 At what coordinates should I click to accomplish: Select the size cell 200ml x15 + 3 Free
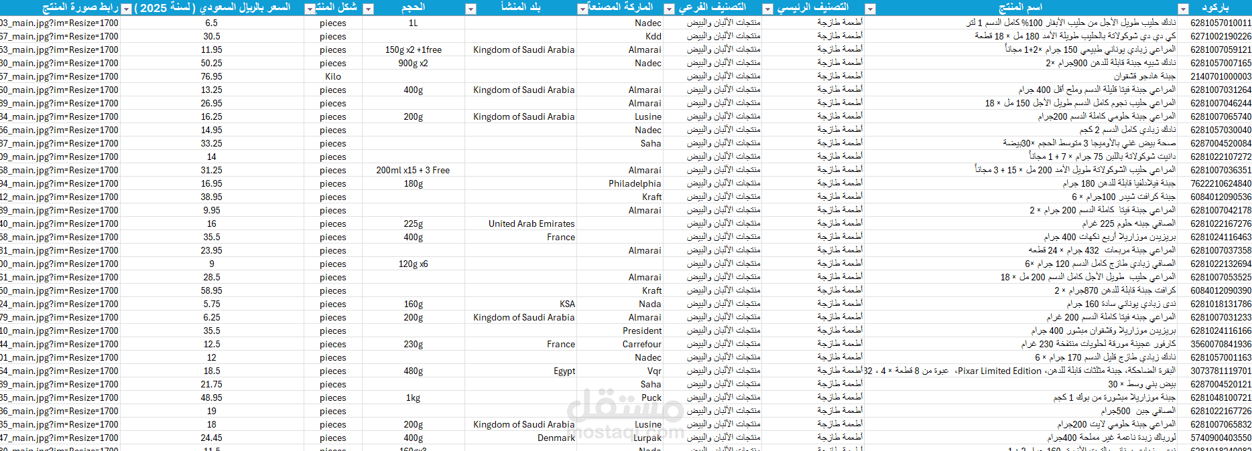coord(413,170)
